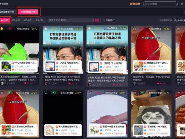Click green rank-change badge on card 09
Image resolution: width=185 pixels, height=139 pixels.
143,93
